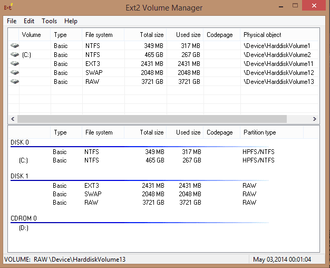Click RAW file system cell in top list

click(x=92, y=82)
